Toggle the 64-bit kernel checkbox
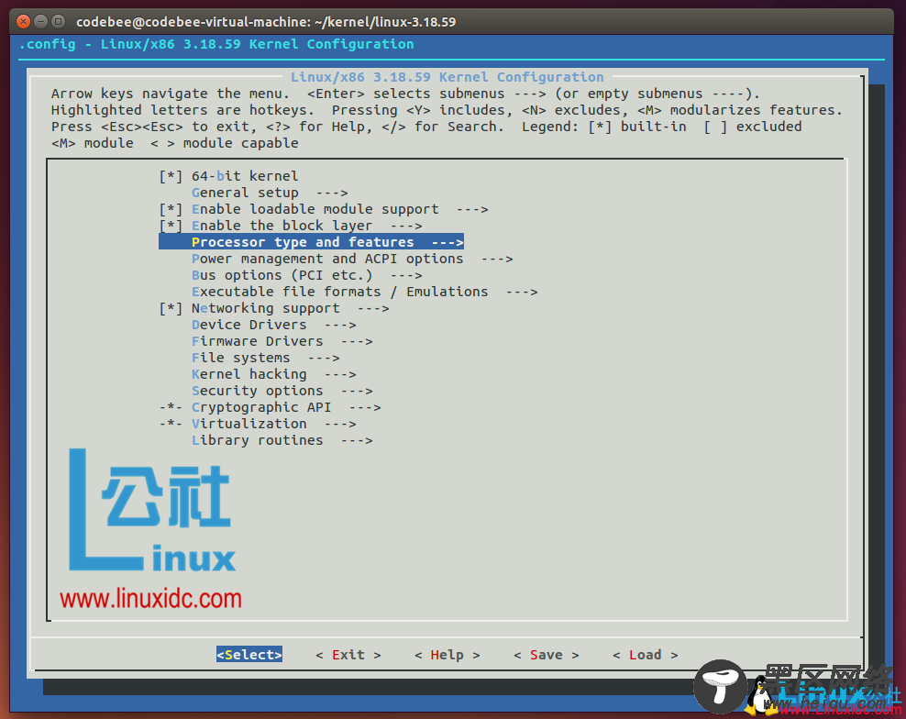 tap(171, 176)
